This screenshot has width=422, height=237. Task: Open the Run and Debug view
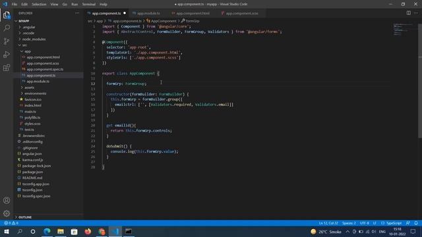pyautogui.click(x=7, y=54)
